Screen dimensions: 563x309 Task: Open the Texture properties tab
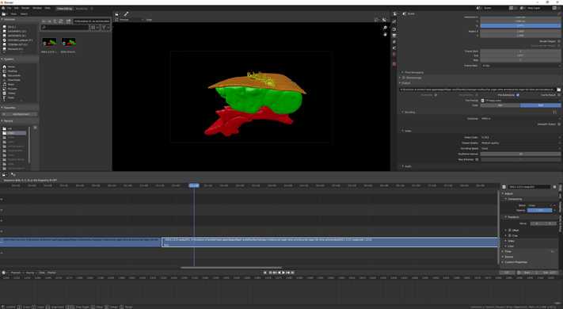point(394,64)
